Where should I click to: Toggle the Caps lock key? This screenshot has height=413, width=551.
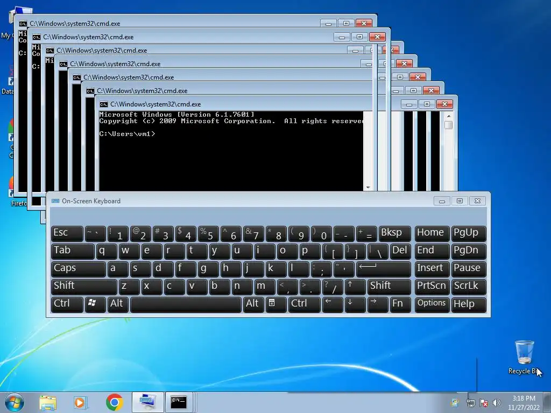pyautogui.click(x=79, y=269)
